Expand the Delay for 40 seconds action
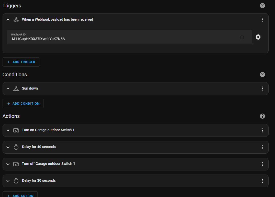The width and height of the screenshot is (275, 197). (x=8, y=147)
